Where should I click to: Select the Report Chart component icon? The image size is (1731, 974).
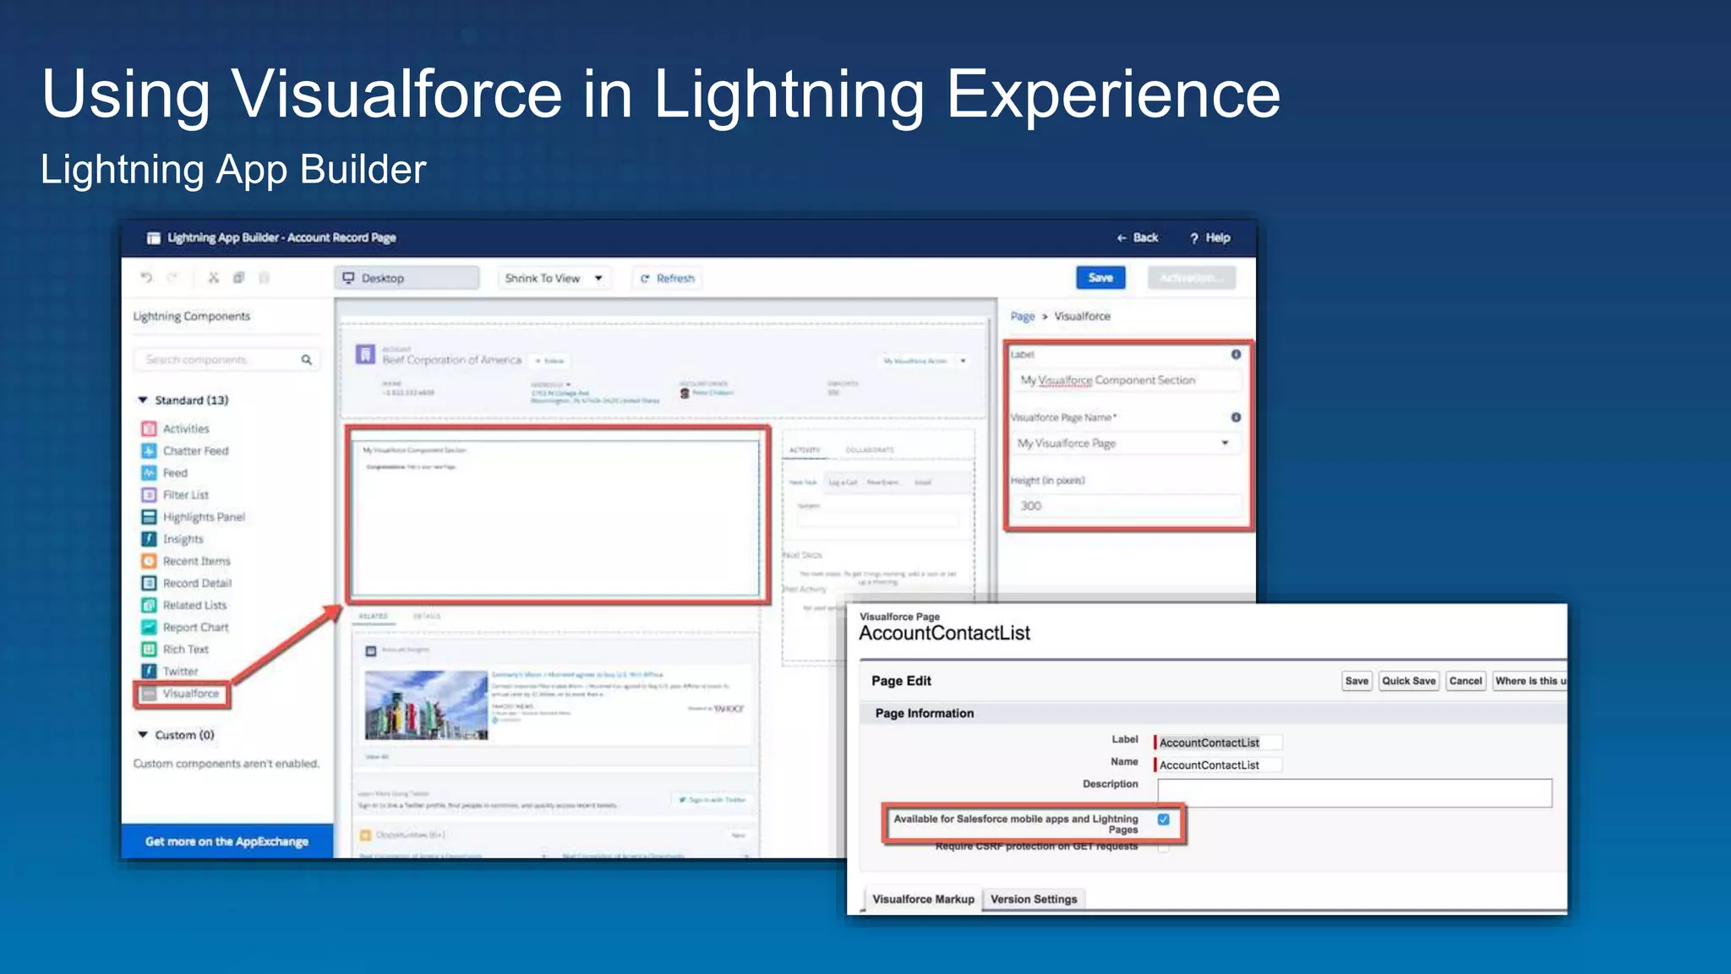tap(149, 627)
